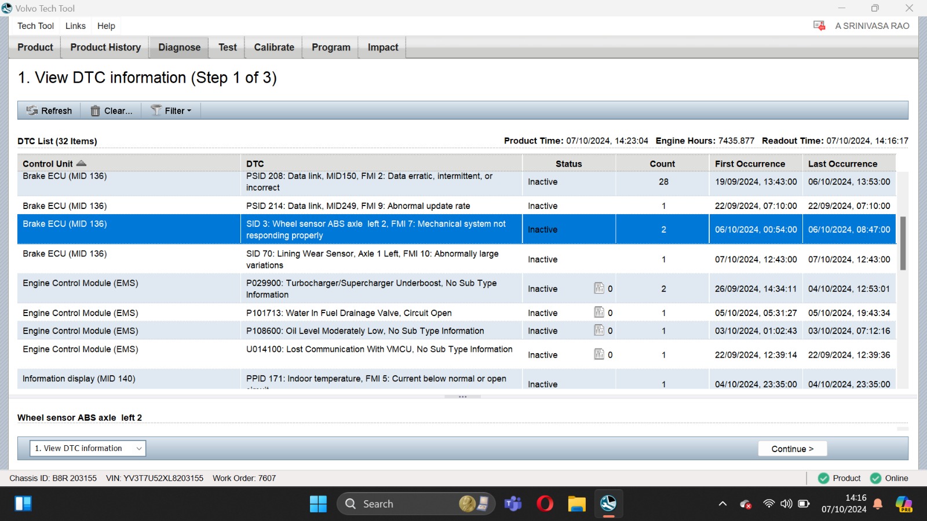The image size is (927, 521).
Task: Open freeze frame icon for U014100 row
Action: point(599,354)
